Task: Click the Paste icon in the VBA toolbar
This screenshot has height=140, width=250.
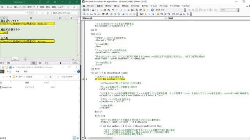Action: (105, 10)
